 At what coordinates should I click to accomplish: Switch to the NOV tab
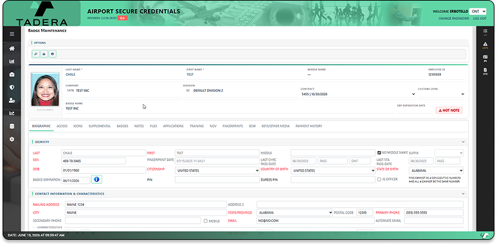pos(213,126)
